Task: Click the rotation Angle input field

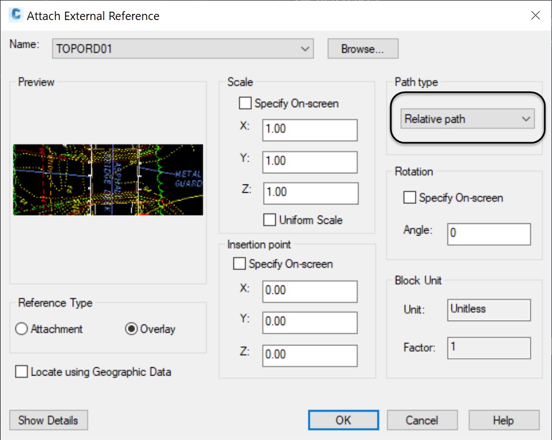Action: coord(489,234)
